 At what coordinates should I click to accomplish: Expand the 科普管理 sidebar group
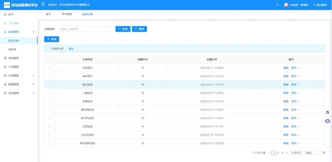19,75
